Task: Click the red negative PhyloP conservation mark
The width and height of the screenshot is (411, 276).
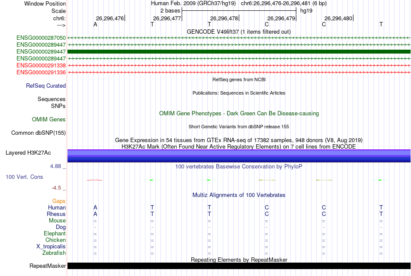Action: click(x=95, y=180)
